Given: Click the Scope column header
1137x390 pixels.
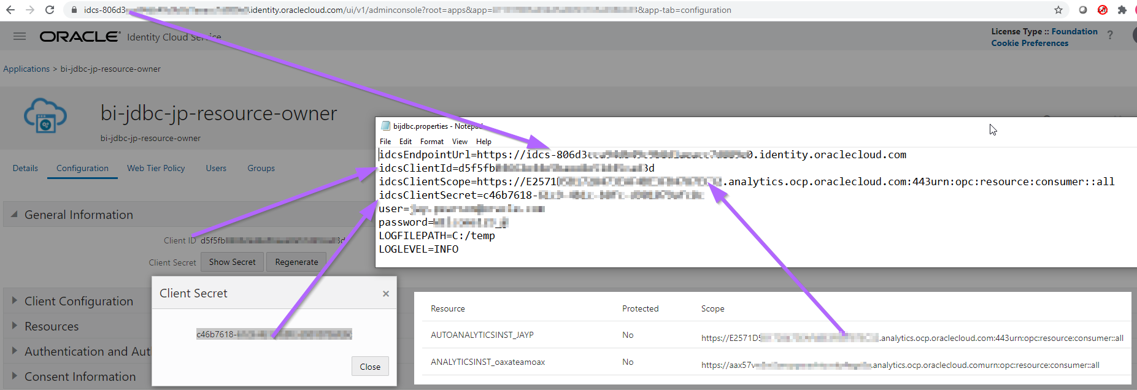Looking at the screenshot, I should 713,308.
